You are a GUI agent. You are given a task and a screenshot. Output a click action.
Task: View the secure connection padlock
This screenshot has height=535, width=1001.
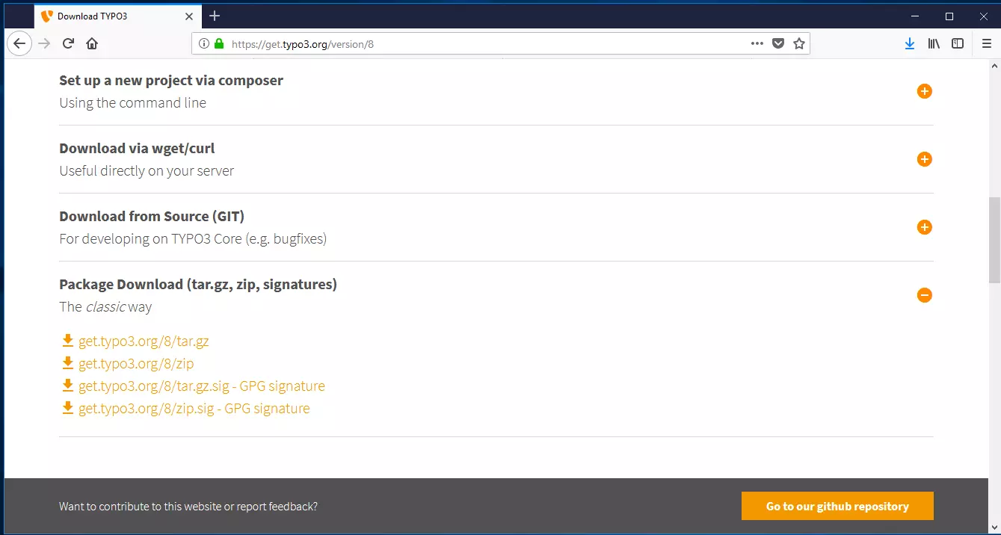point(219,44)
